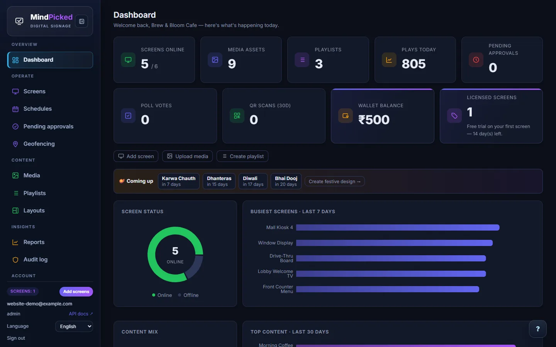Viewport: 556px width, 347px height.
Task: Click the Upload media button
Action: [x=187, y=156]
